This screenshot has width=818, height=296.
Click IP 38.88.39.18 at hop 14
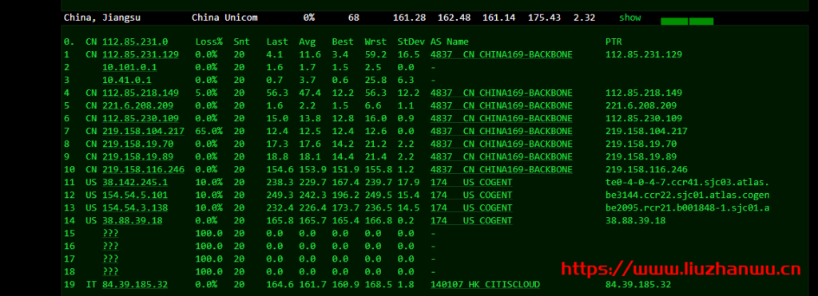(132, 220)
